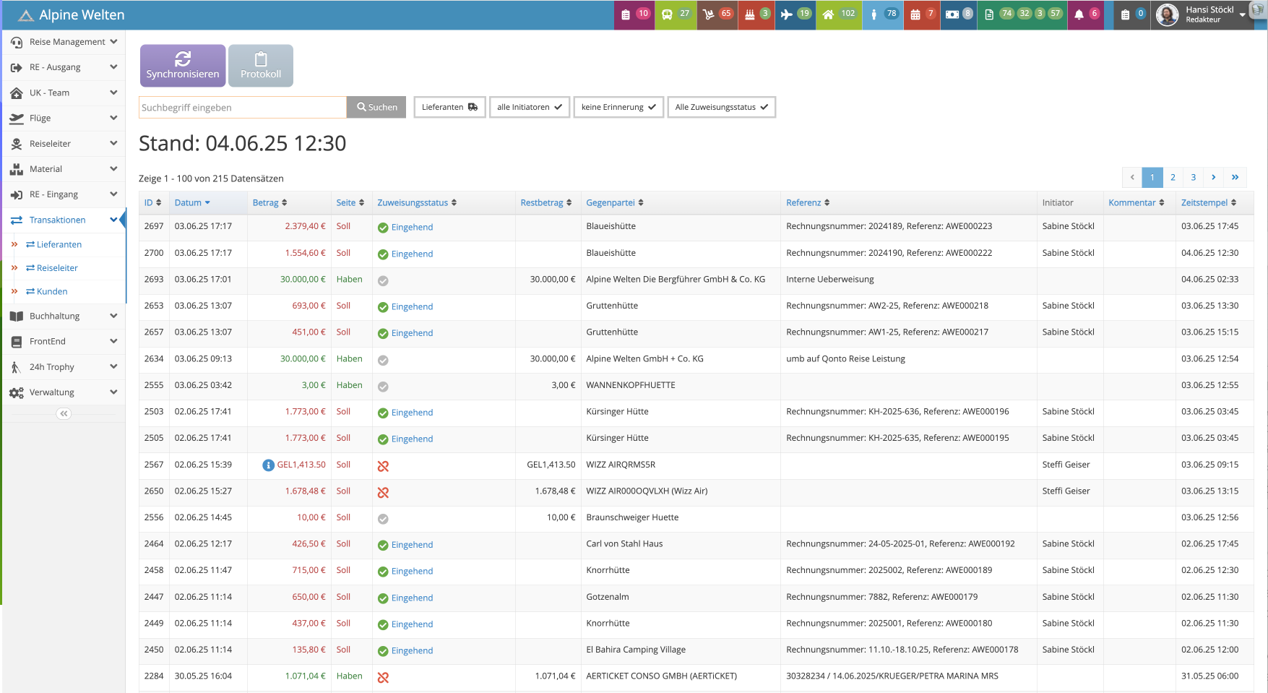This screenshot has width=1268, height=693.
Task: Expand the Buchhaltung sidebar section
Action: [x=64, y=316]
